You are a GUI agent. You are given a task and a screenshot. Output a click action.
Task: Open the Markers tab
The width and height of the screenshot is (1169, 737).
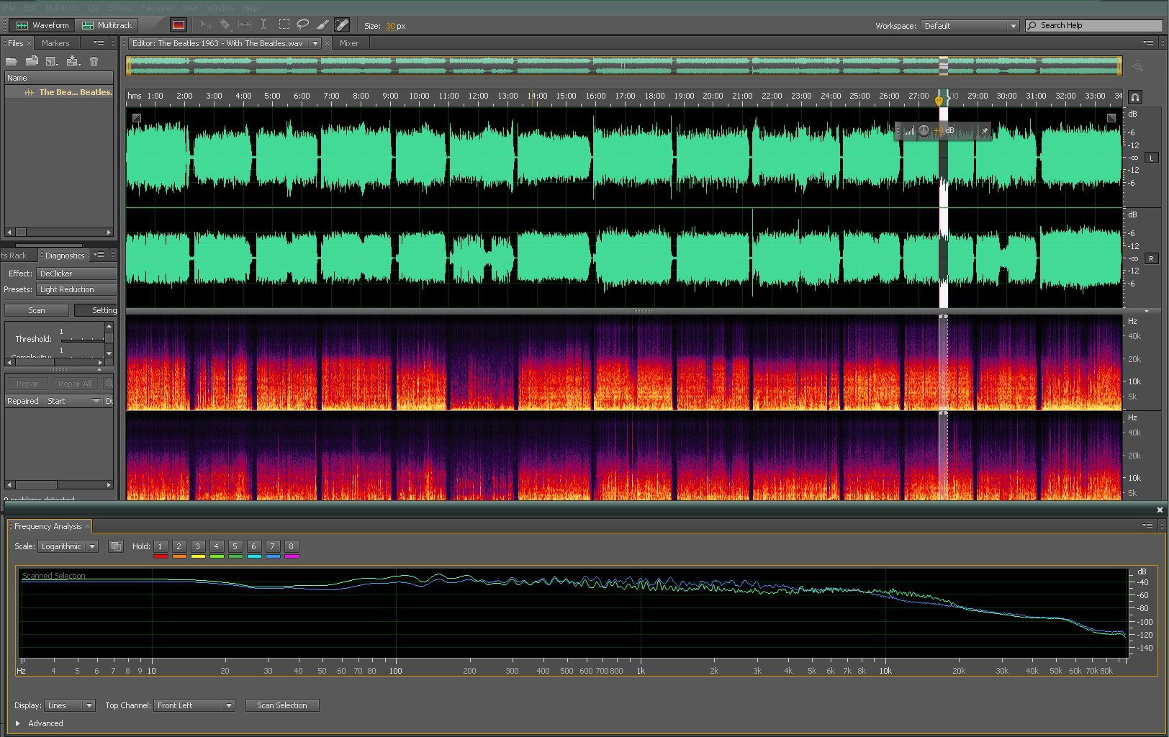click(x=55, y=43)
